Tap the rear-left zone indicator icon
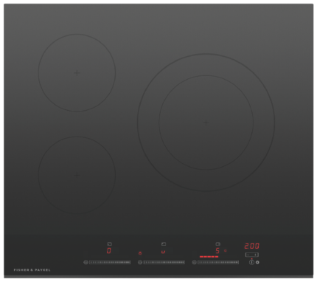317x282 pixels. pyautogui.click(x=164, y=244)
